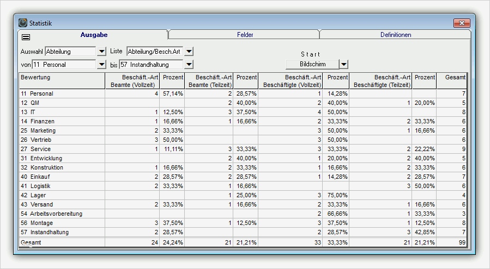Viewport: 490px width, 269px height.
Task: Expand the Start output target dropdown arrow
Action: coord(343,64)
